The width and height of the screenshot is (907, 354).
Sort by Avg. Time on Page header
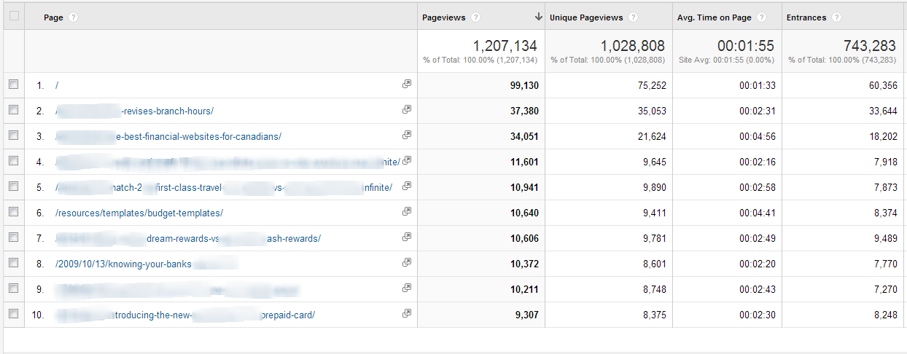point(715,17)
